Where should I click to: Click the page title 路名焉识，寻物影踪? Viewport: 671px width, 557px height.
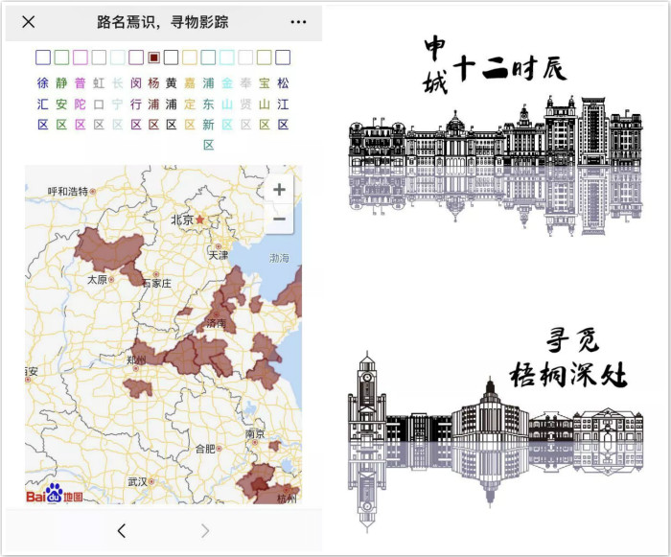(x=163, y=22)
